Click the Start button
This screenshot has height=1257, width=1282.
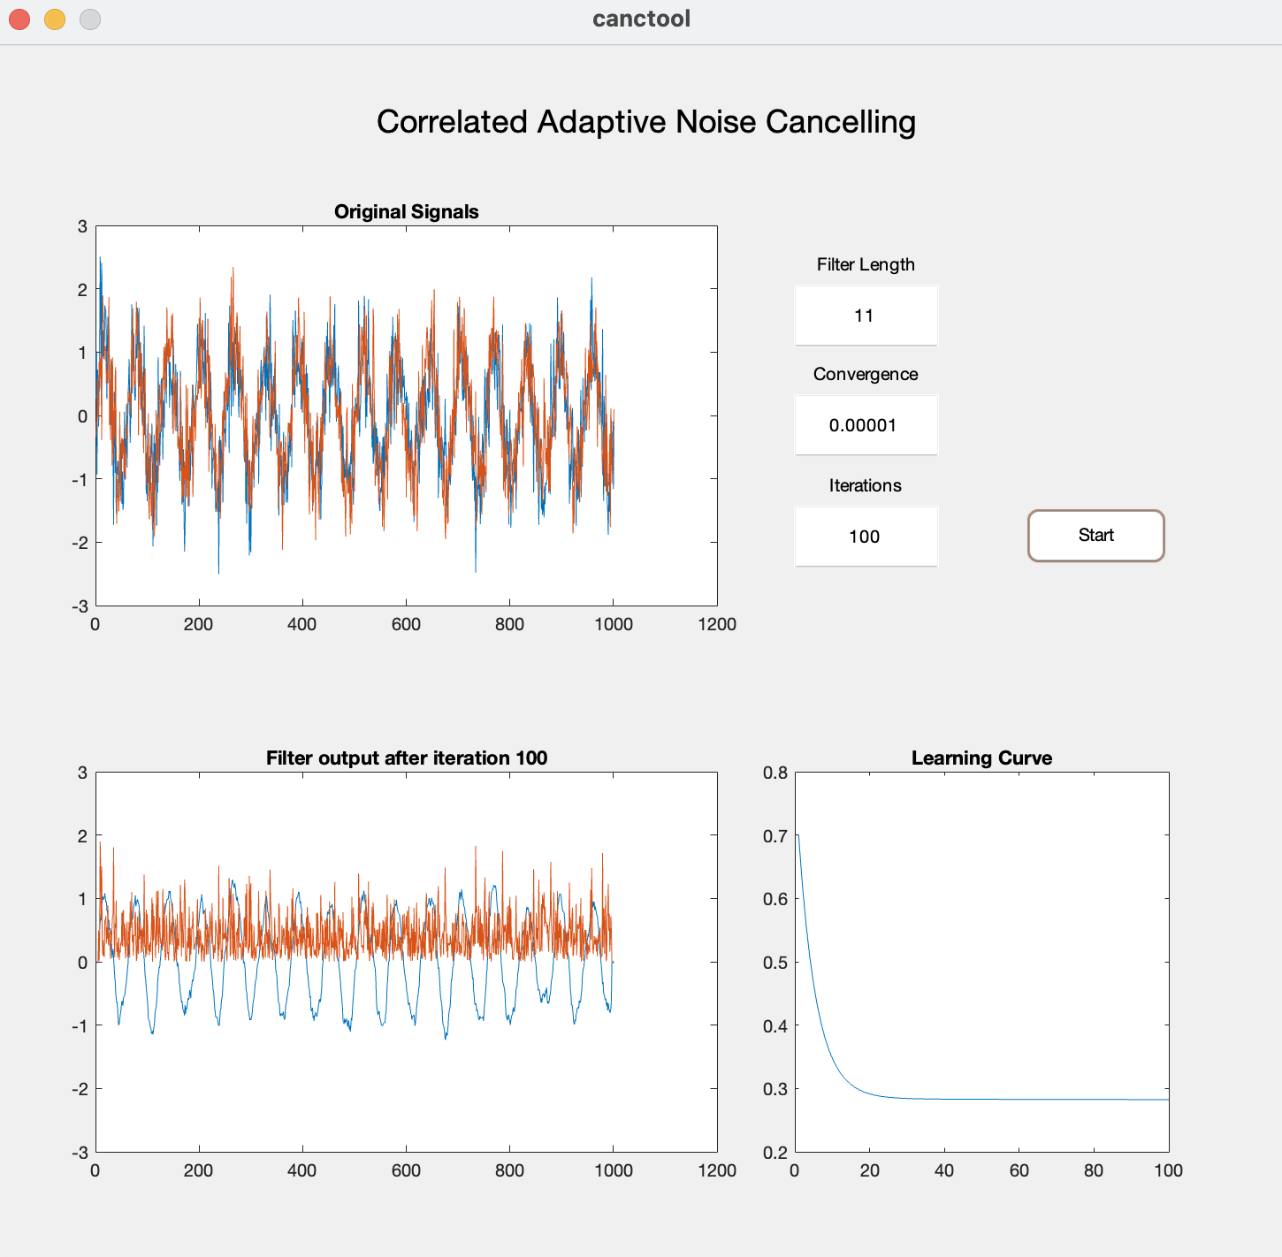click(x=1095, y=536)
